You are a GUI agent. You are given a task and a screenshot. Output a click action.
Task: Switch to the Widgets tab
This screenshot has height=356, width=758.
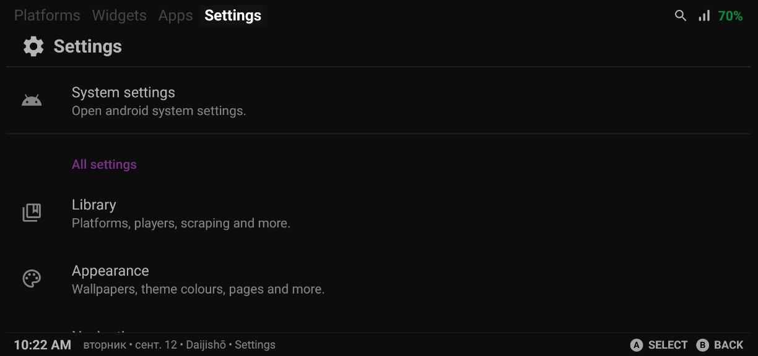tap(119, 15)
